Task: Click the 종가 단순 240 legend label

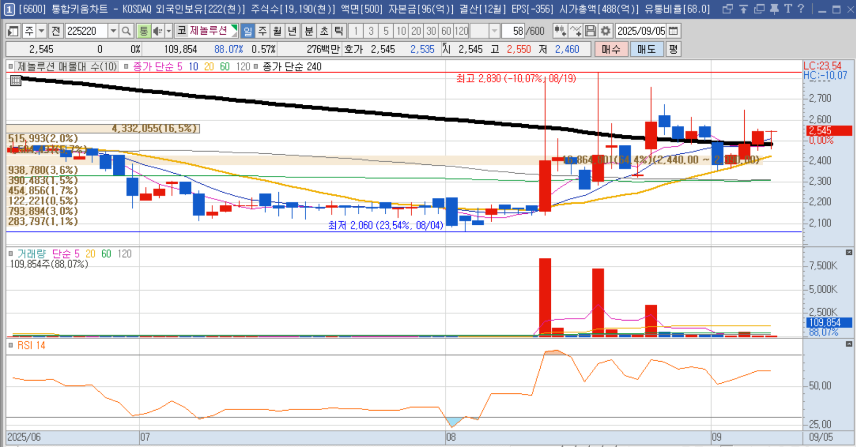Action: click(x=292, y=66)
